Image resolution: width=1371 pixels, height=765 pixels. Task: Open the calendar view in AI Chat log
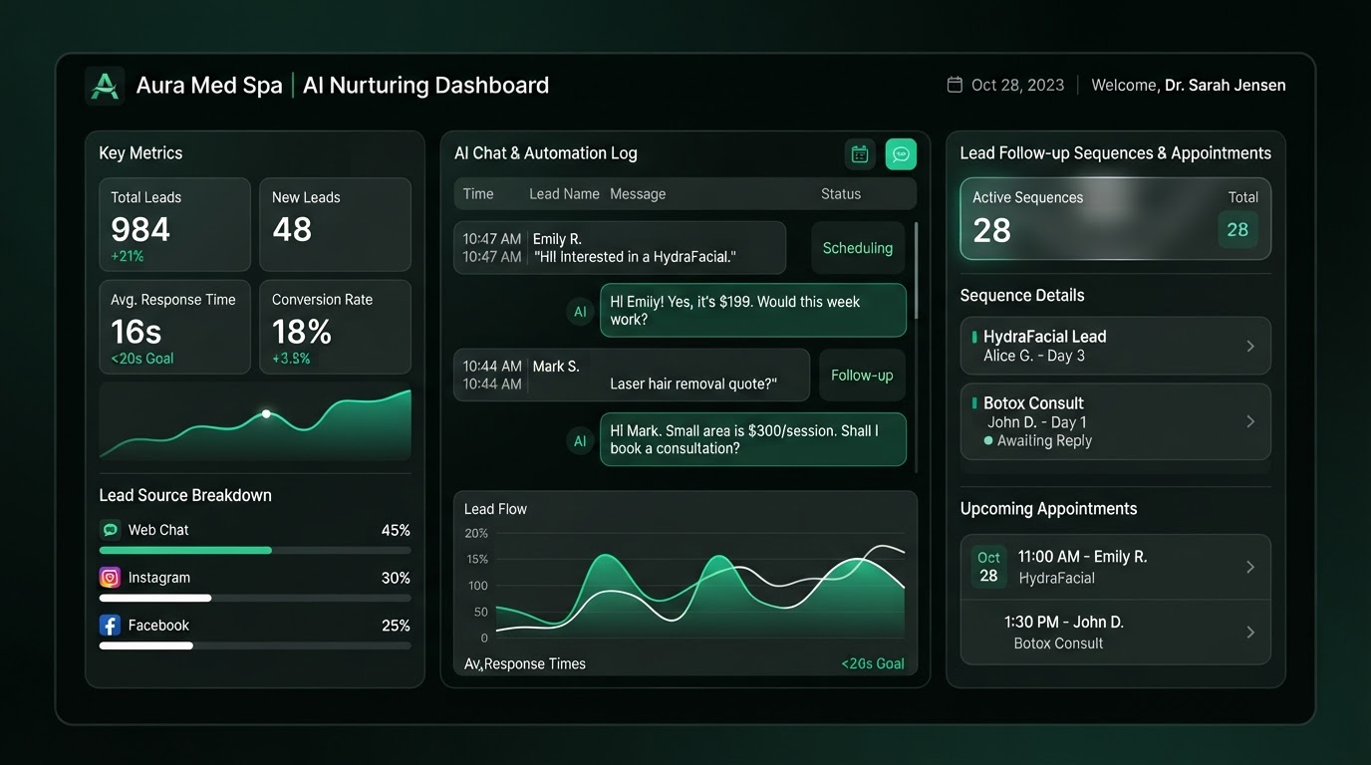coord(860,153)
